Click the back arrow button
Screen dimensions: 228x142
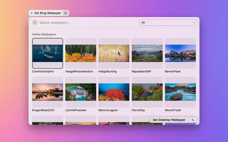tap(35, 22)
